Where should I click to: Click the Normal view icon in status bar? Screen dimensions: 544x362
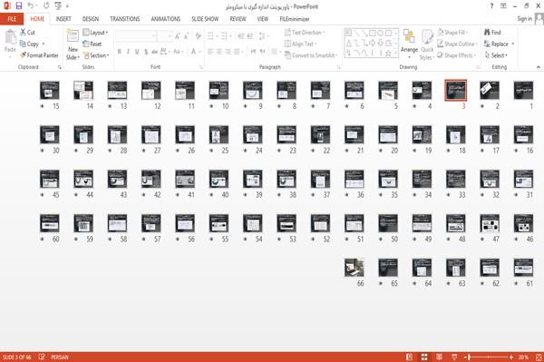tap(410, 357)
